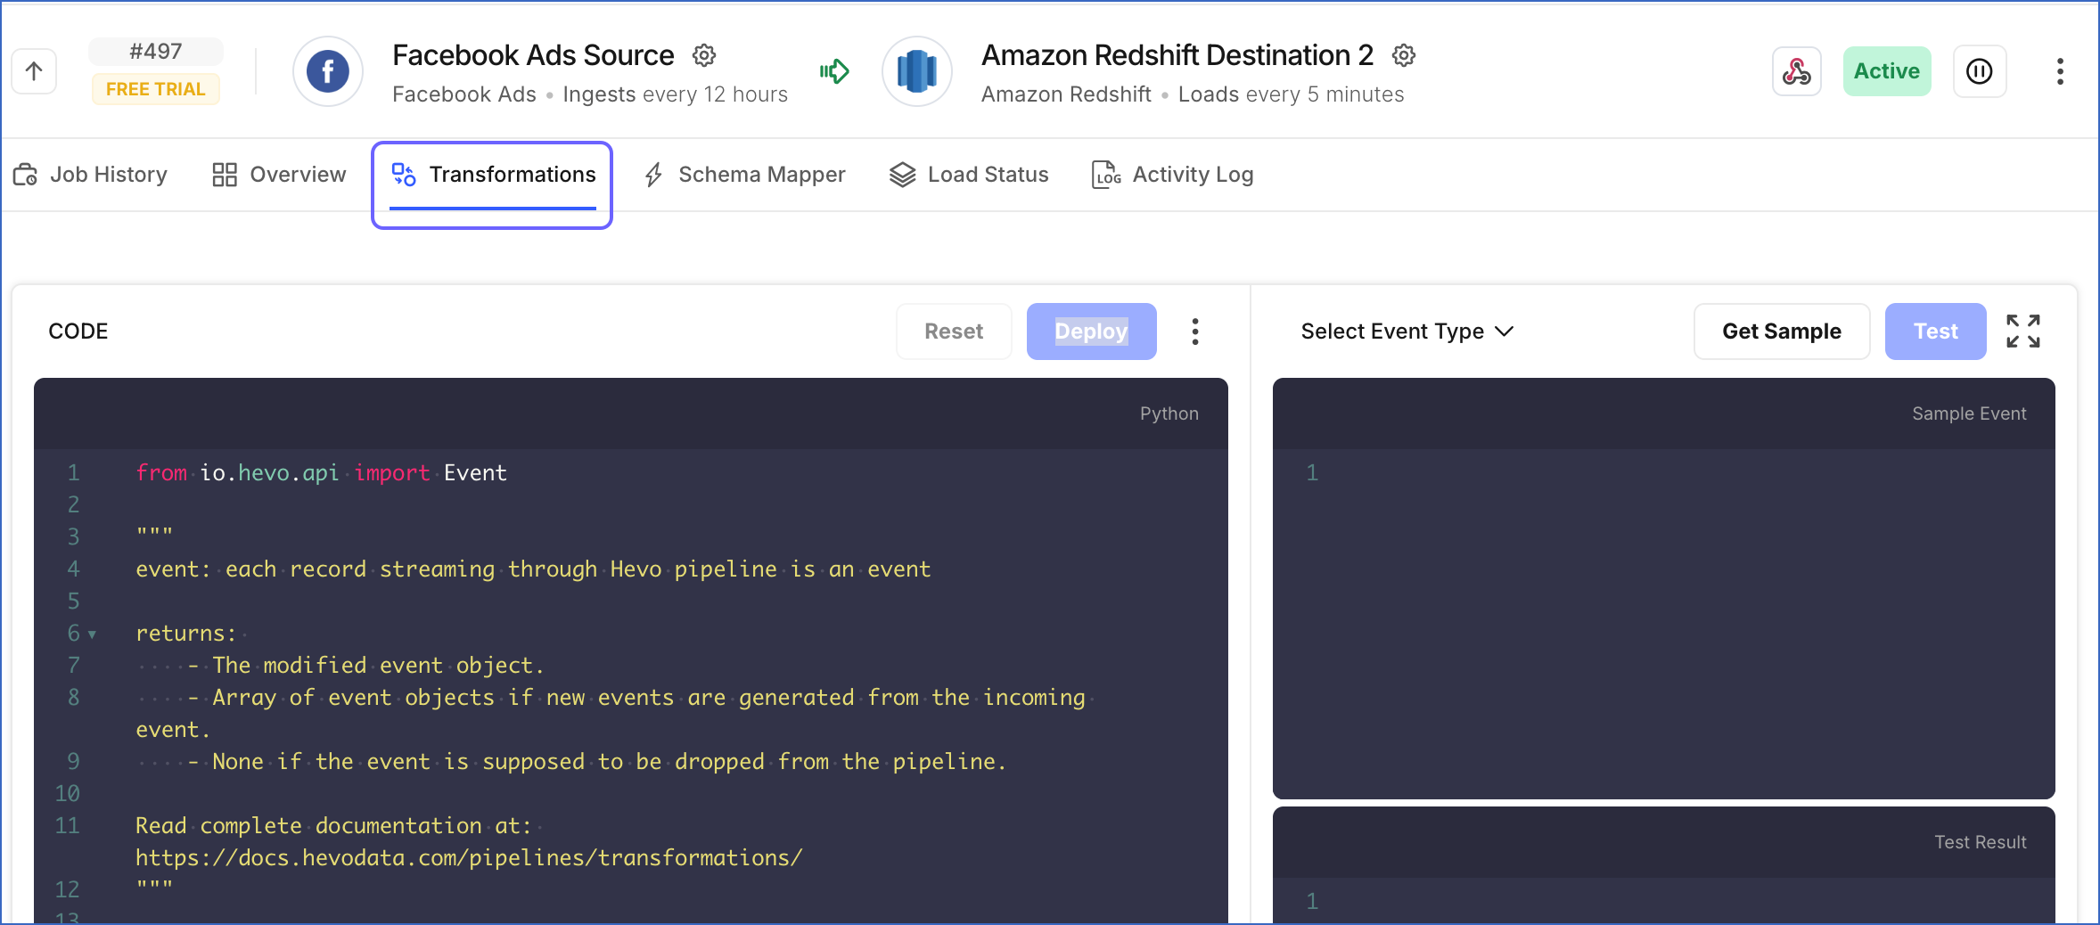Click the import statement on line 1
The height and width of the screenshot is (925, 2100).
[x=321, y=473]
